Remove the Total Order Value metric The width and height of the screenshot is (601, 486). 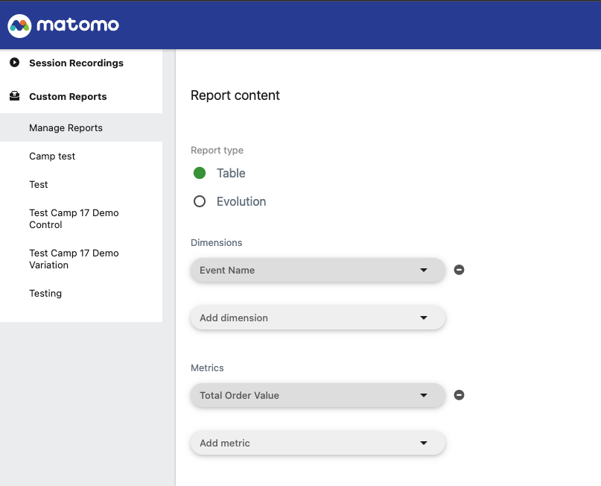pos(459,395)
